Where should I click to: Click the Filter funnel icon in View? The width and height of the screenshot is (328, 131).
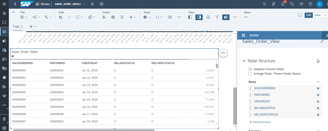tap(217, 17)
